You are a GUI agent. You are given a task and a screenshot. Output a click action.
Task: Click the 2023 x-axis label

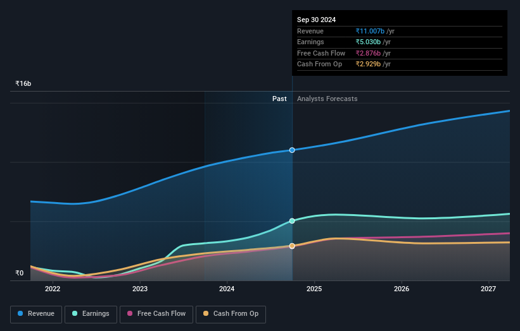point(140,289)
